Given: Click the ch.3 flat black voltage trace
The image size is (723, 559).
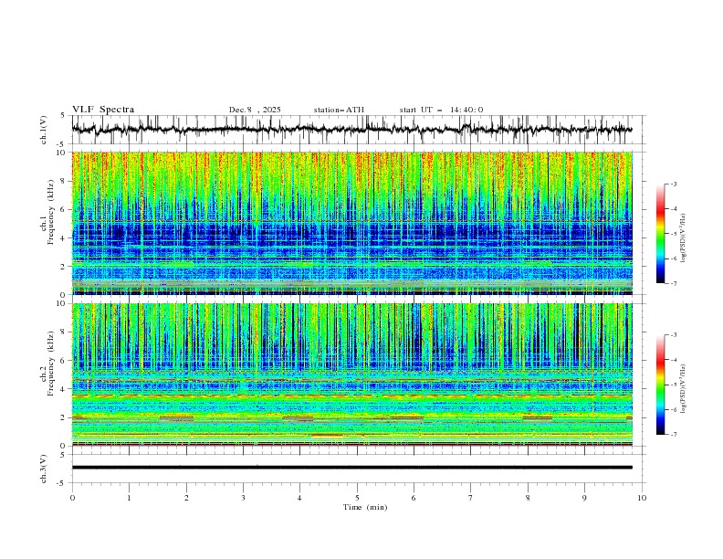Looking at the screenshot, I should [x=351, y=468].
